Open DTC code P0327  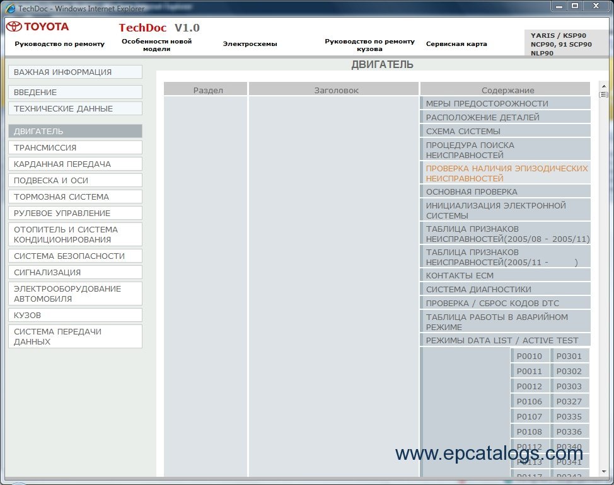coord(569,402)
